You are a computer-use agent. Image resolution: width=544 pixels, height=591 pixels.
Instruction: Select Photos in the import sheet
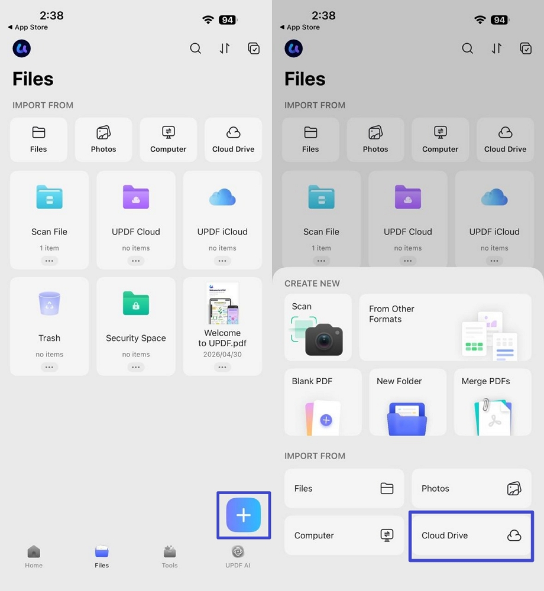472,489
